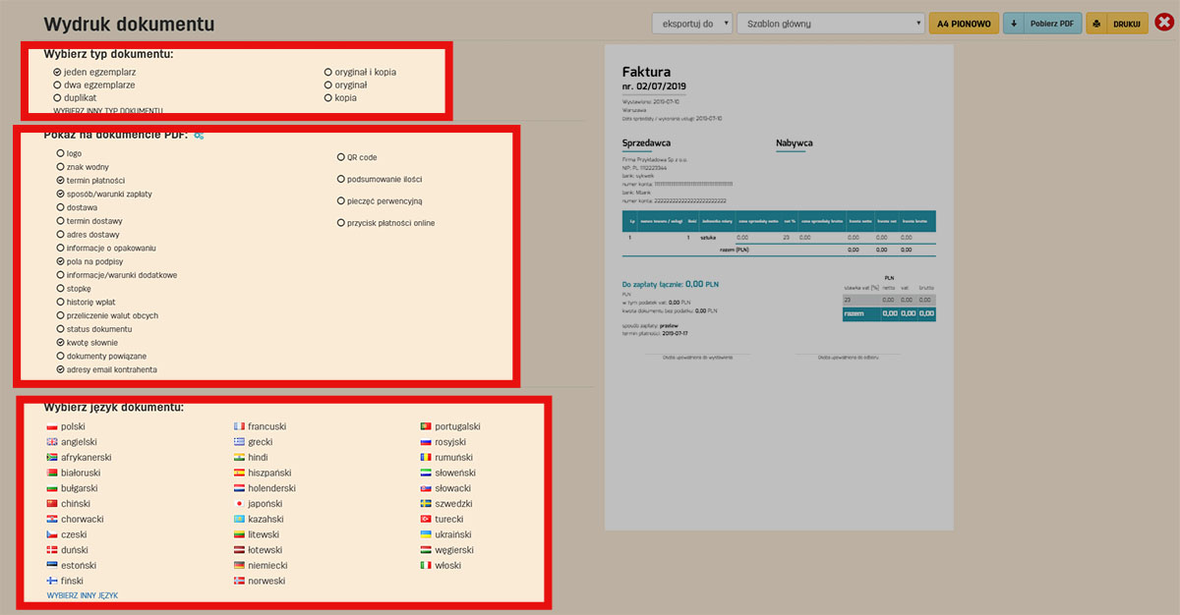The width and height of the screenshot is (1180, 615).
Task: Click the Chinese flag beside 'chinski'
Action: coord(51,503)
